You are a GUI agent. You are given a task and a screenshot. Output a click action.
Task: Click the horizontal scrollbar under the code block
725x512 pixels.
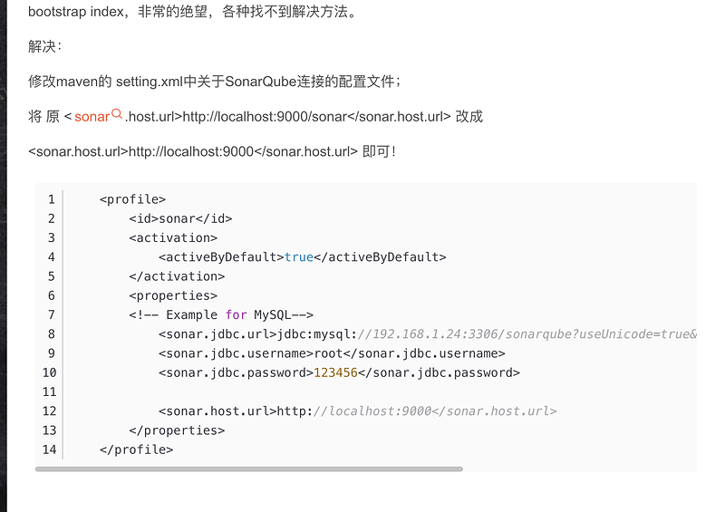coord(249,469)
